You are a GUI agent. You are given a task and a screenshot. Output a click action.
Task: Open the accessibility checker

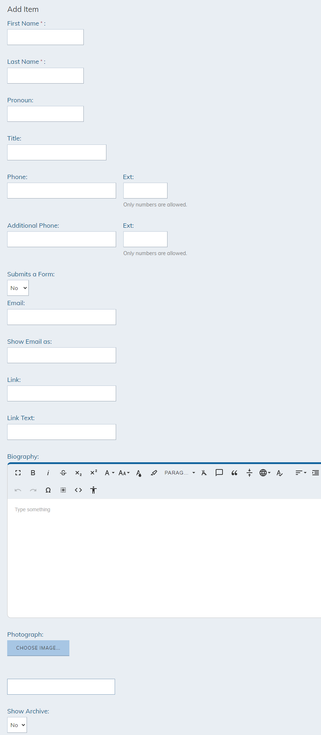pos(93,490)
